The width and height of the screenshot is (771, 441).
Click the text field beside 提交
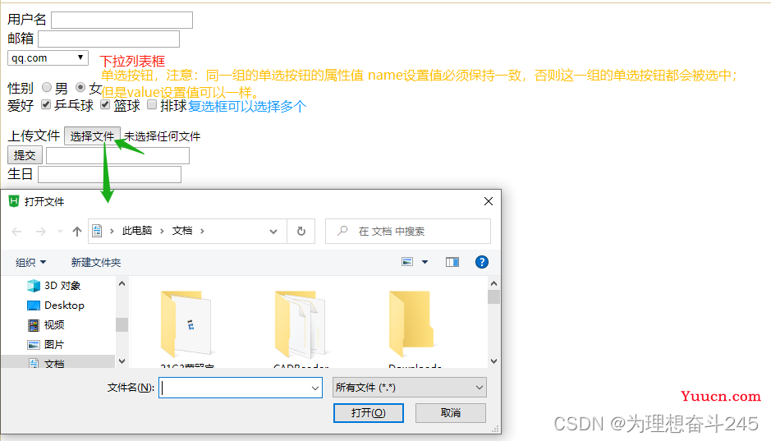point(117,155)
